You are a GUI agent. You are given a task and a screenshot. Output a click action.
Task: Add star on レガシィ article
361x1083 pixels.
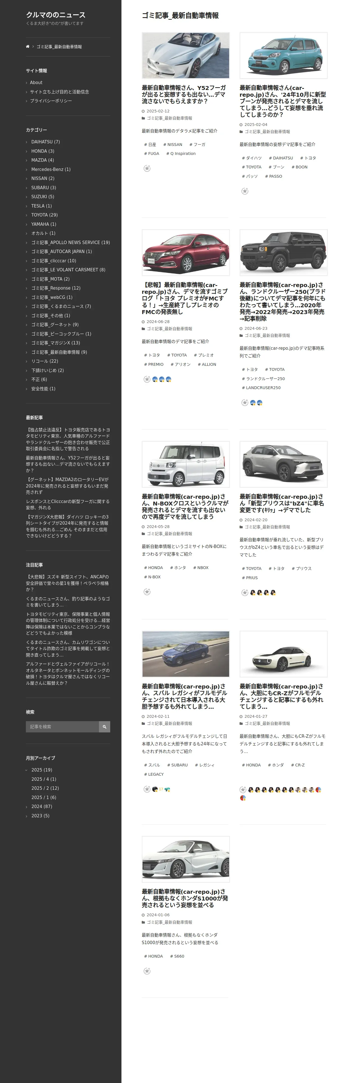(147, 789)
